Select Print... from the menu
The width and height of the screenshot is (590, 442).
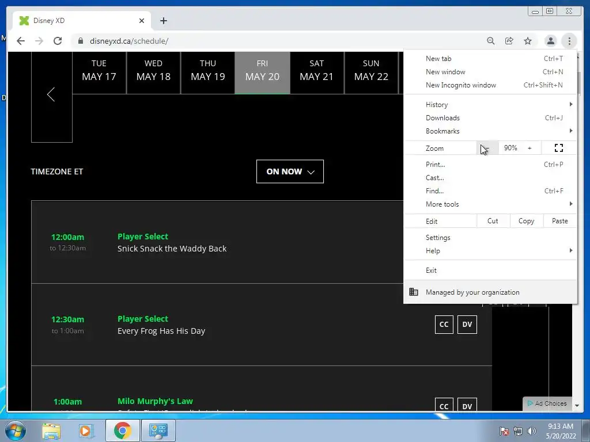[x=490, y=164]
